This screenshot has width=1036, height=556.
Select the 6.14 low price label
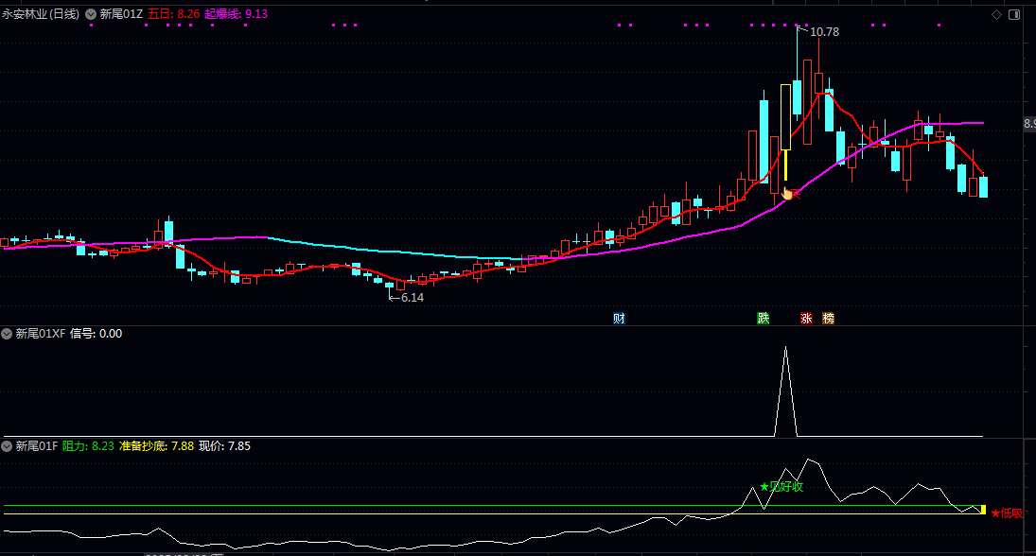click(x=412, y=297)
